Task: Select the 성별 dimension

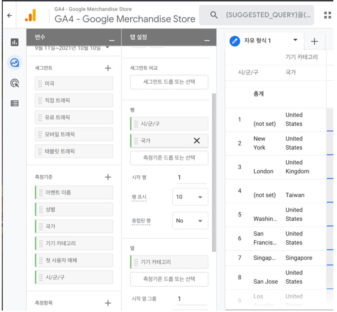Action: click(x=74, y=209)
